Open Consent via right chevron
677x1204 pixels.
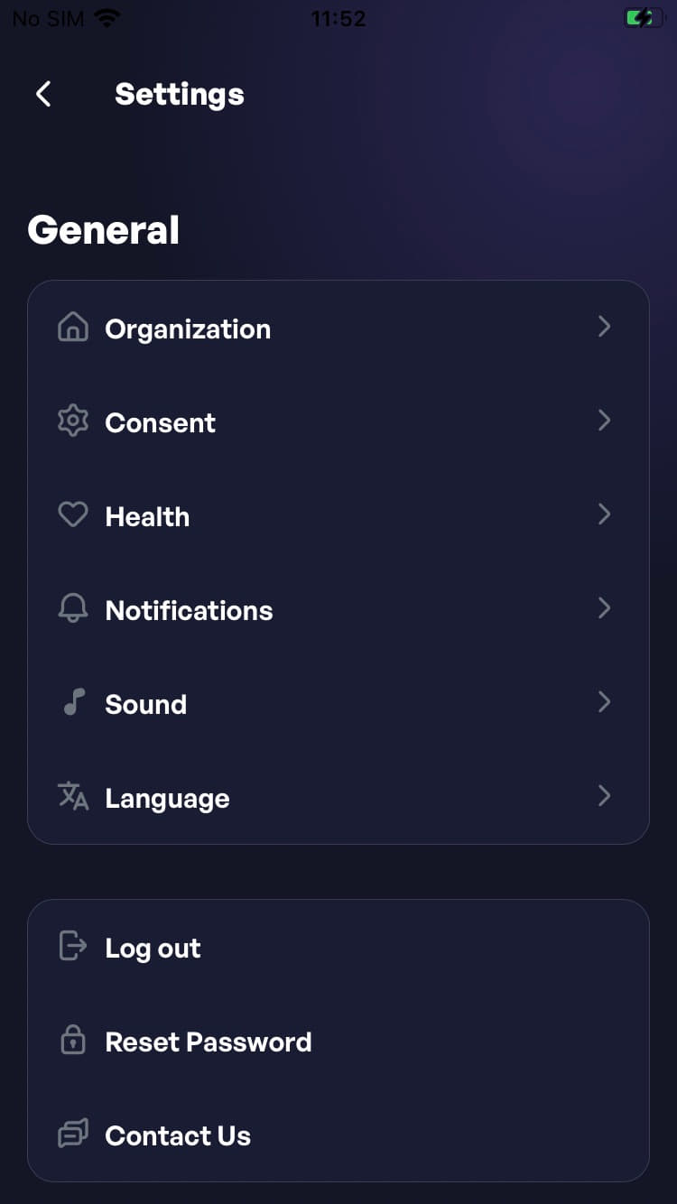(605, 421)
